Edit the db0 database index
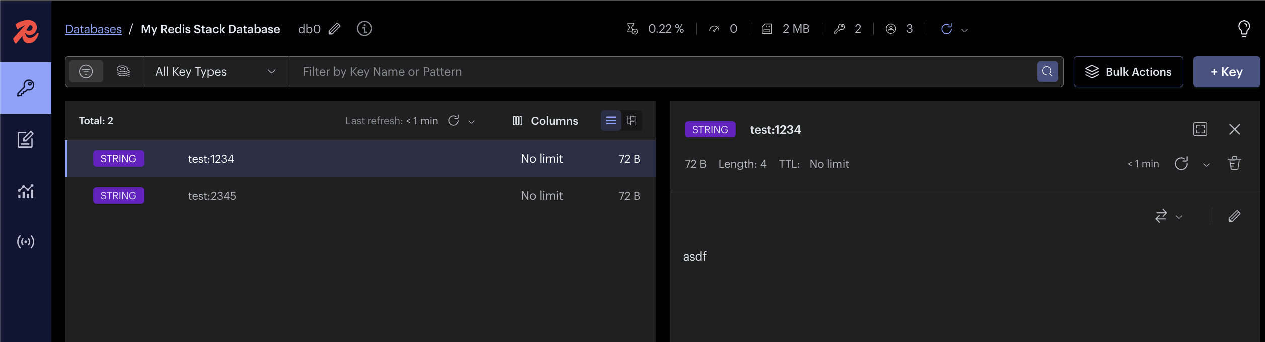This screenshot has height=342, width=1265. coord(334,29)
